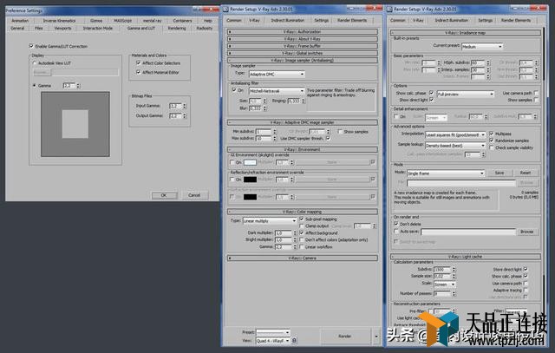Image resolution: width=555 pixels, height=353 pixels.
Task: Enable Linear workflow checkbox
Action: click(x=302, y=247)
